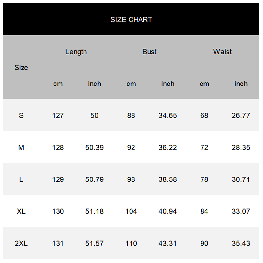The width and height of the screenshot is (263, 263).
Task: Click the XL size row label
Action: coord(21,211)
